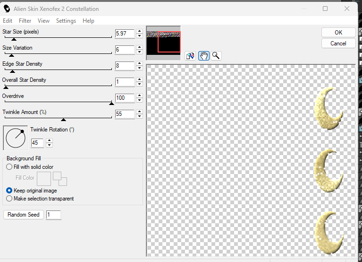Click the Twinkle Rotation angle dial
362x262 pixels.
tap(16, 138)
